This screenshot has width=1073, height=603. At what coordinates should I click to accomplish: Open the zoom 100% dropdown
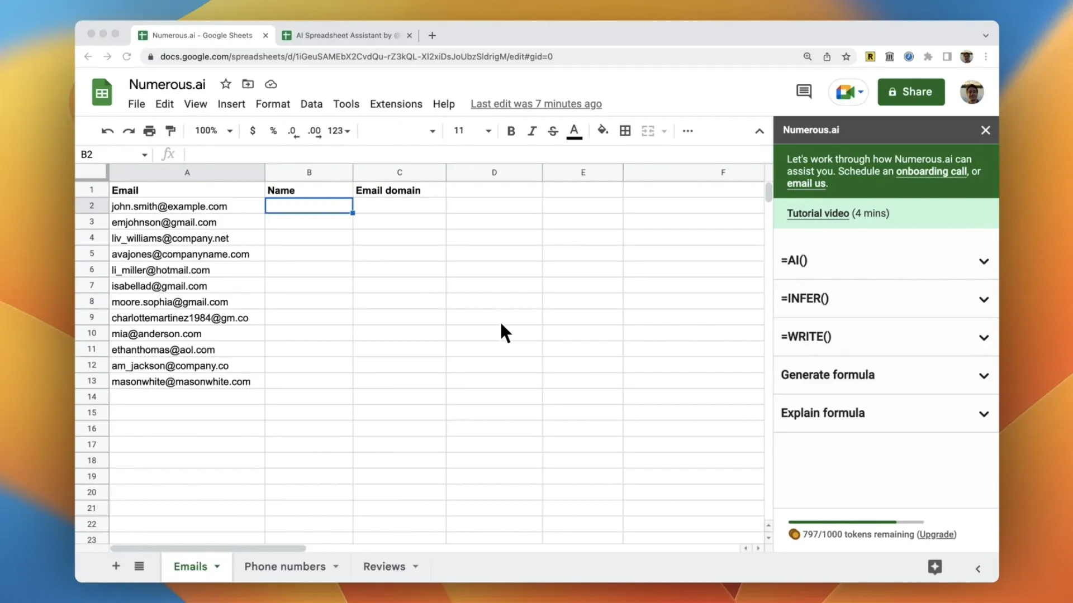213,131
